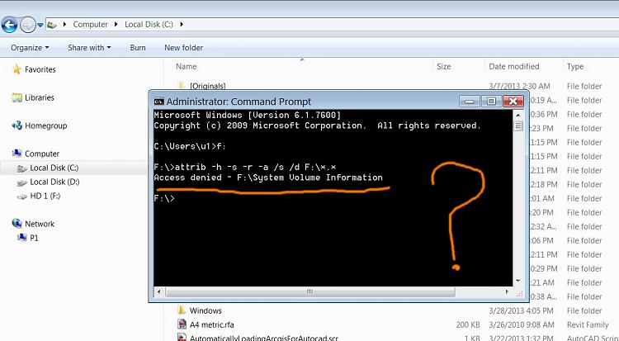Viewport: 619px width, 341px height.
Task: Click the Libraries folder icon
Action: (17, 97)
